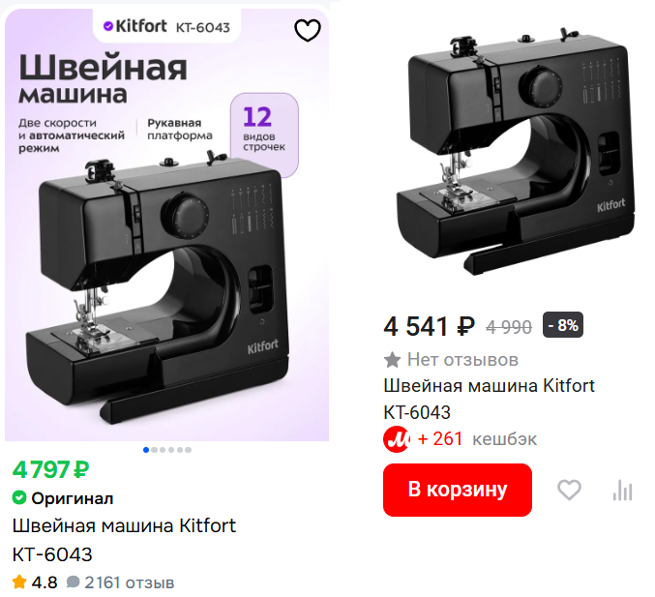Viewport: 655px width, 597px height.
Task: Click the left promo sewing machine image
Action: [x=166, y=224]
